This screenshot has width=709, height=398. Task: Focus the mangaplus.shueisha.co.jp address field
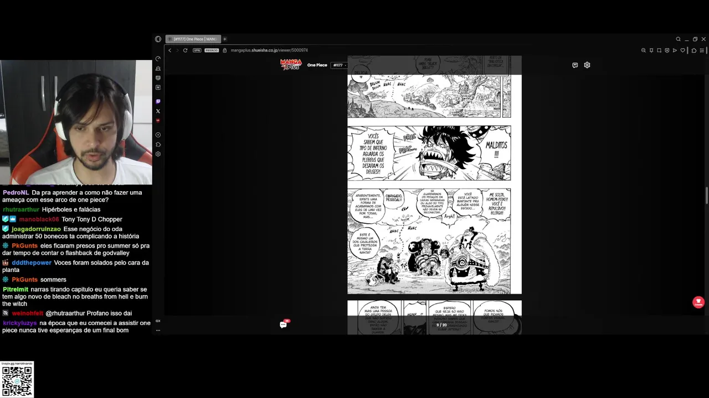269,50
